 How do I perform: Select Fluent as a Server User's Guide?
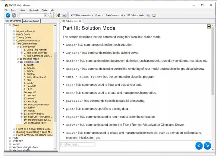[33, 129]
